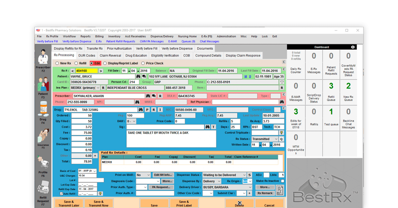Open the Administration menu
Screen dimensions: 398x208
click(x=226, y=36)
